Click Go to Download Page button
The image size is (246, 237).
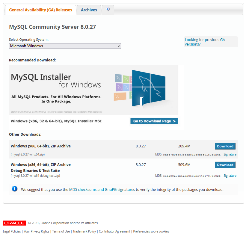[154, 121]
